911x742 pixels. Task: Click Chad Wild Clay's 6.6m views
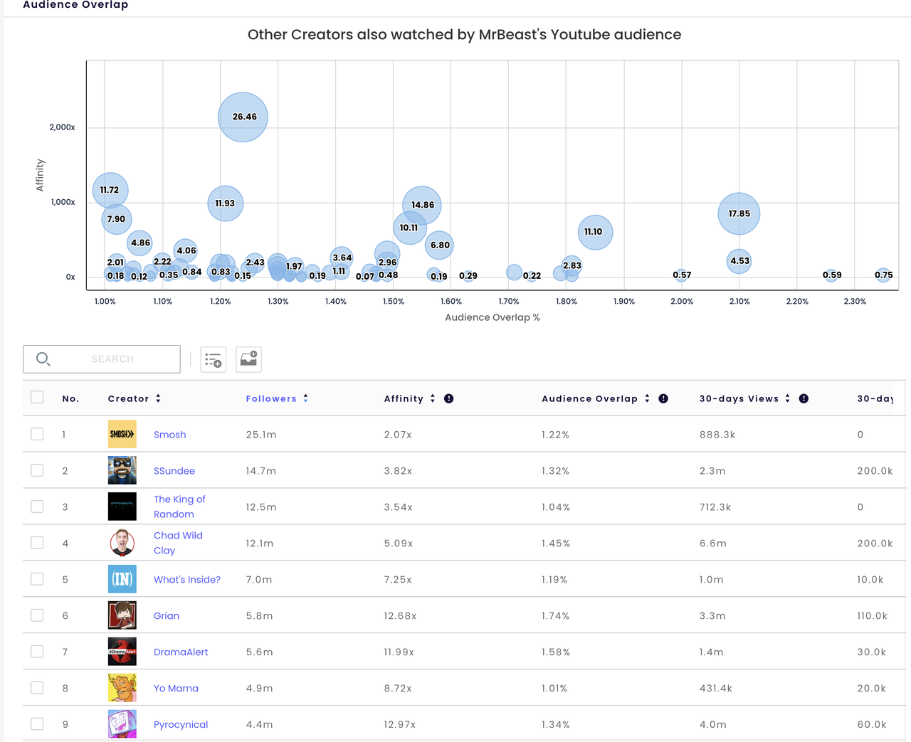(x=713, y=544)
